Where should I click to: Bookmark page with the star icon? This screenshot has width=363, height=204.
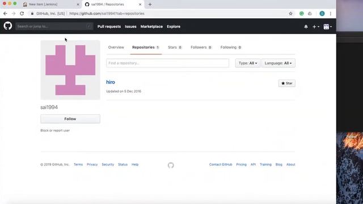tap(290, 14)
